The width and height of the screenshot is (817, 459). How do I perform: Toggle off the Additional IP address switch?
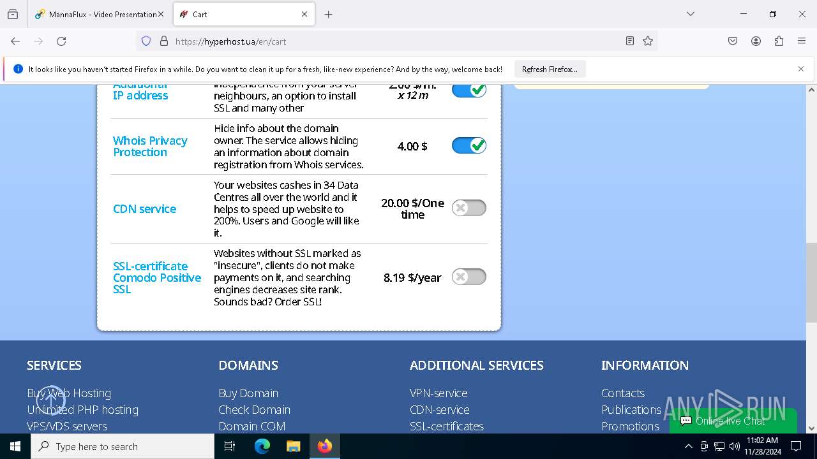coord(469,90)
